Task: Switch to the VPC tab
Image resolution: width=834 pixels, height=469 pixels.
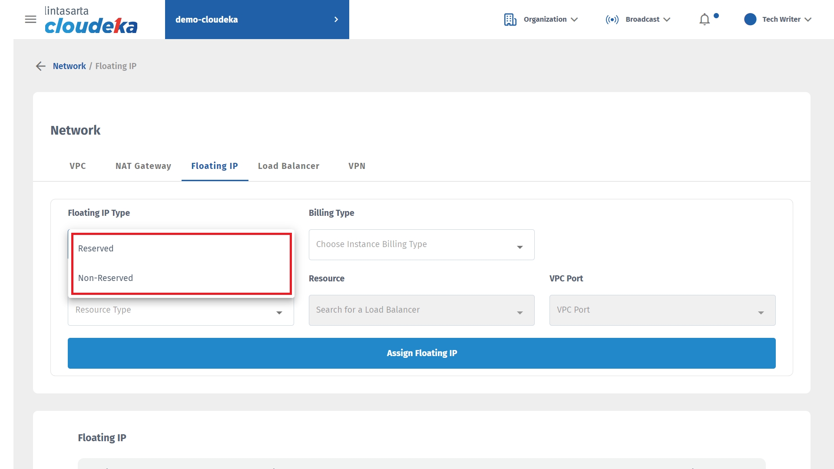Action: (78, 166)
